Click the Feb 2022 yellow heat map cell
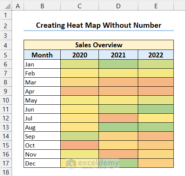The height and width of the screenshot is (176, 185). click(156, 73)
